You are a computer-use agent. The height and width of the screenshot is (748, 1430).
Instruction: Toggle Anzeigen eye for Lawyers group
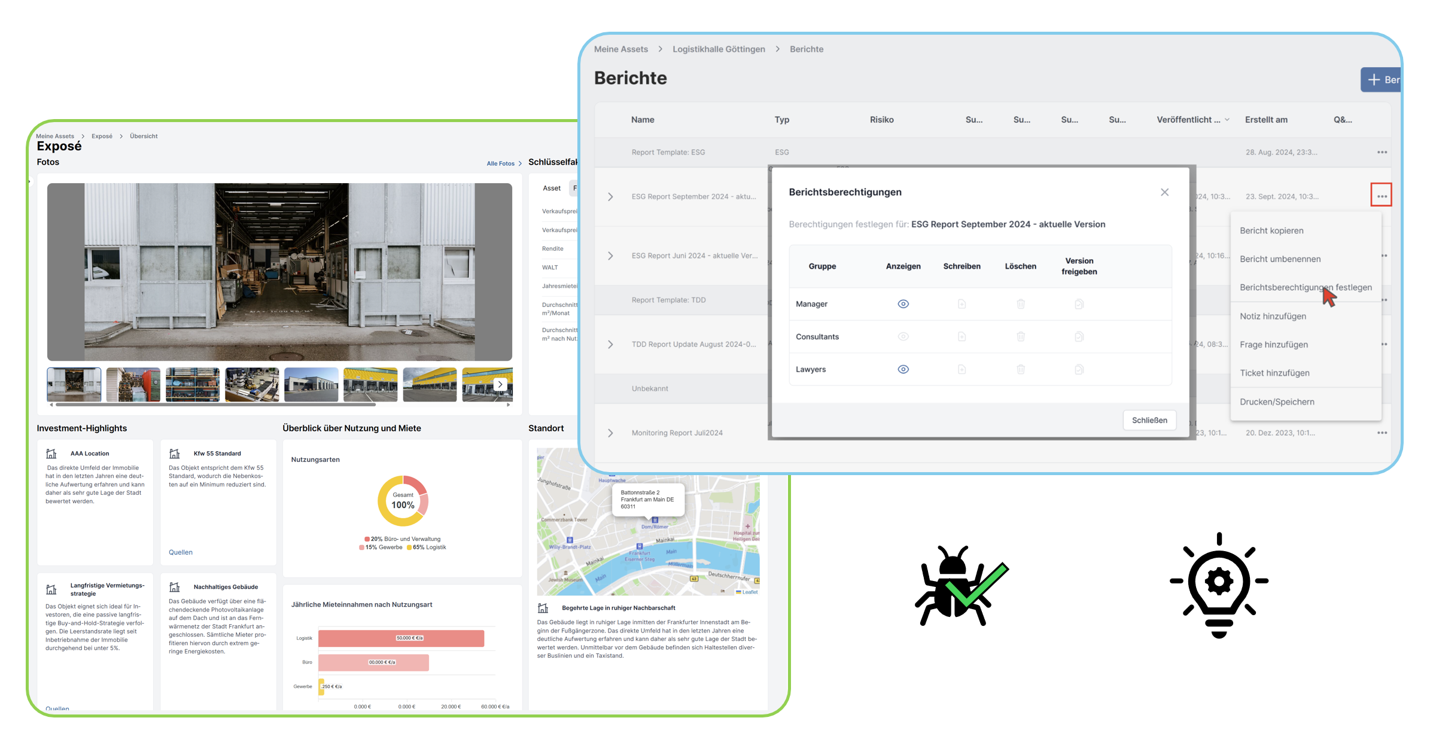[903, 369]
